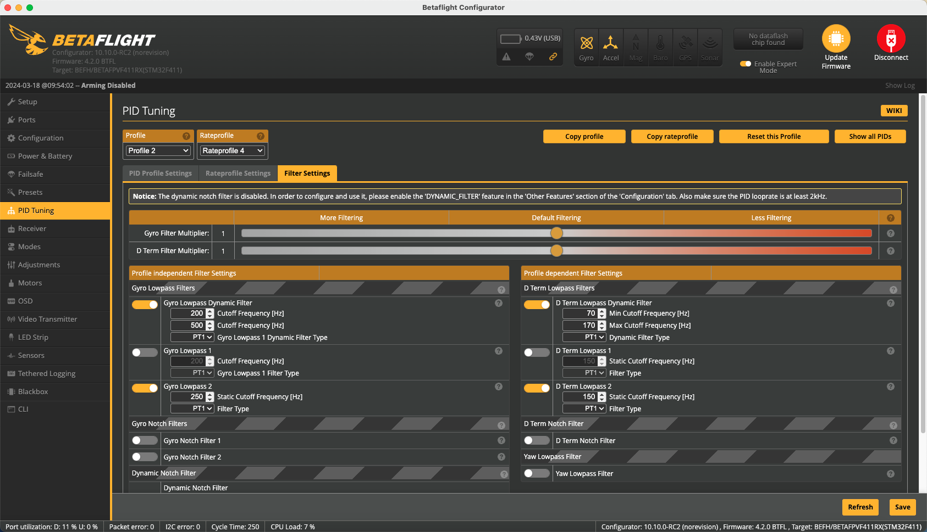Click Show all PIDs button

(870, 137)
